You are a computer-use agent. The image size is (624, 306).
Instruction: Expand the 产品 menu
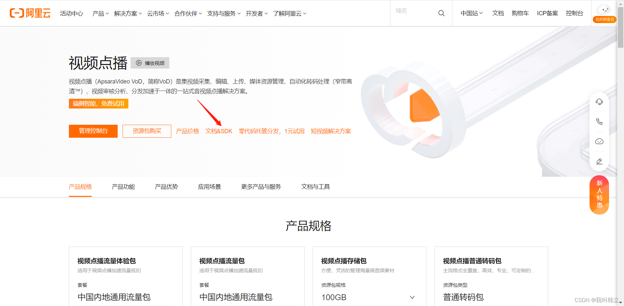pos(100,13)
